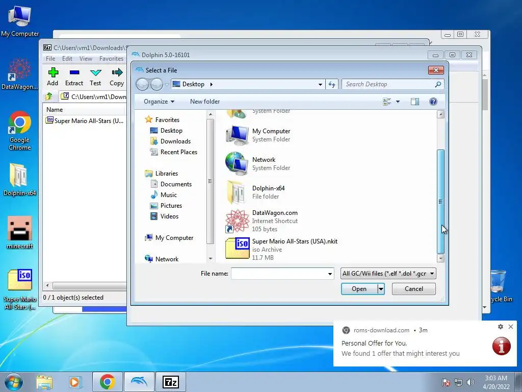Image resolution: width=522 pixels, height=392 pixels.
Task: Select Super Mario All-Stars file in 7-Zip list
Action: click(85, 120)
